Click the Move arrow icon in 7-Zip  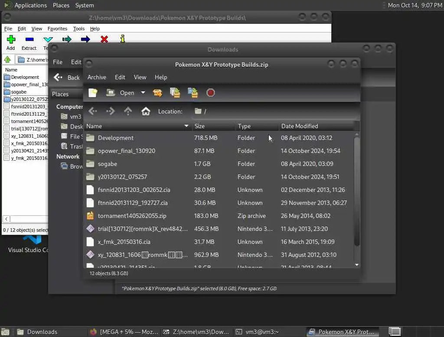(85, 39)
